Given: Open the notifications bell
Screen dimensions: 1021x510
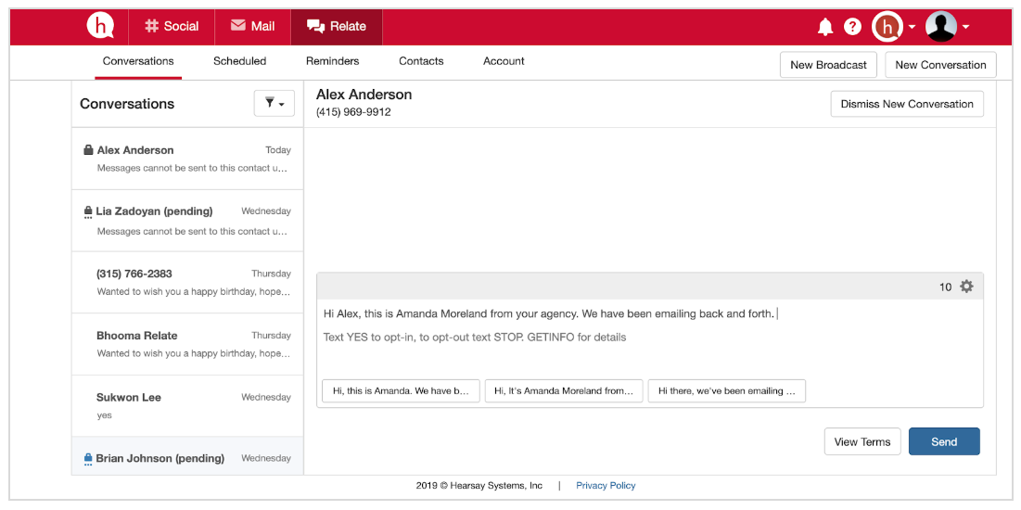Looking at the screenshot, I should 825,27.
